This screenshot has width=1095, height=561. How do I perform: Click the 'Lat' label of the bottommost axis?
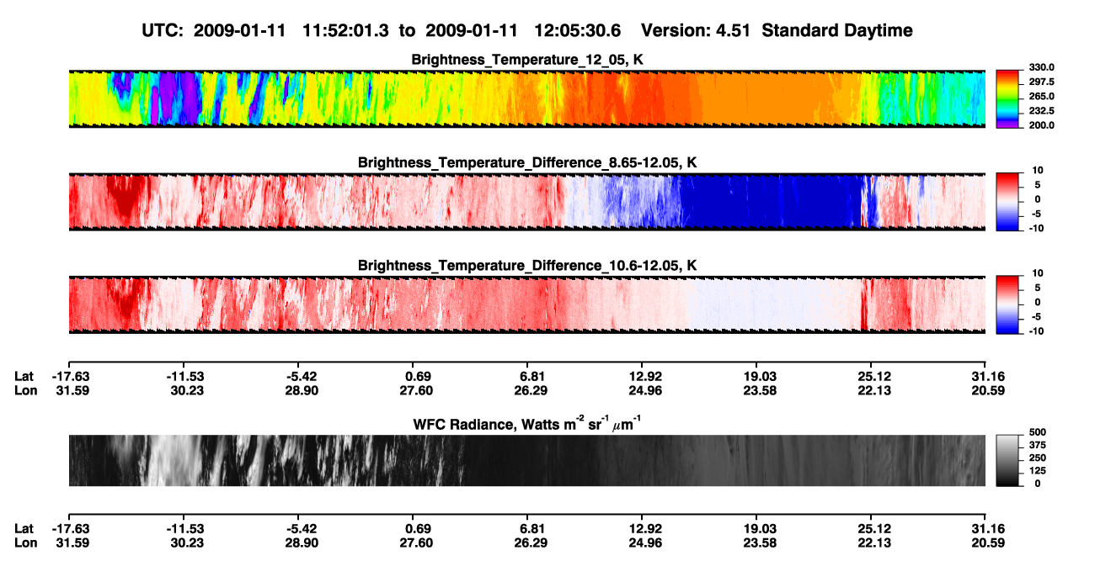point(24,528)
